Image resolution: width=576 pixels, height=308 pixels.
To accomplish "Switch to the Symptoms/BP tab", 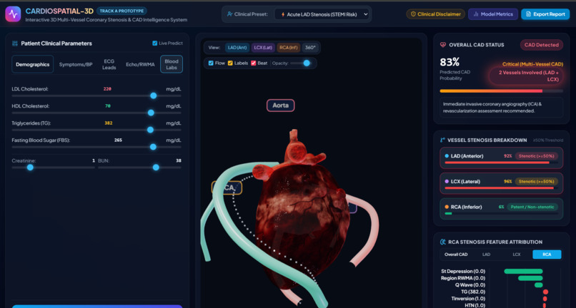I will point(76,64).
